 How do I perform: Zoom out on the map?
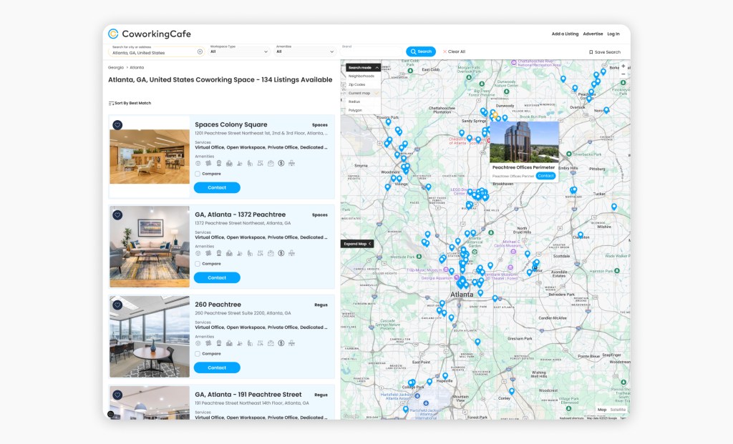[623, 74]
